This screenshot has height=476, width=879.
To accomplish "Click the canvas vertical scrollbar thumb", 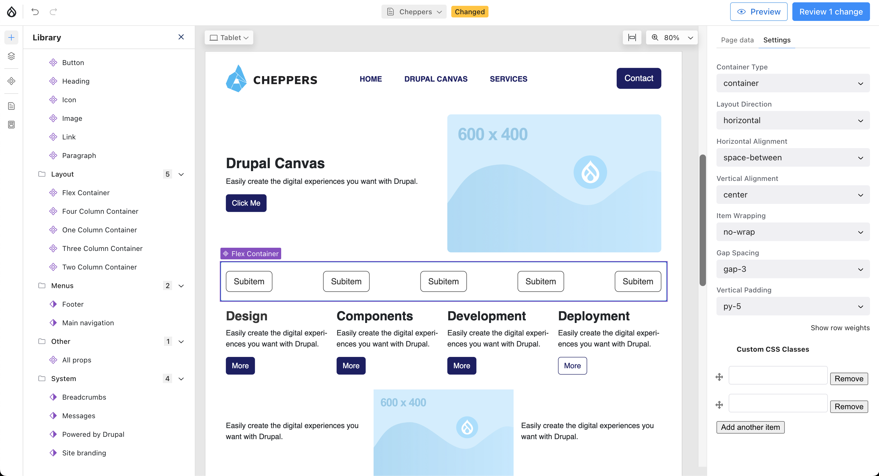I will (702, 220).
